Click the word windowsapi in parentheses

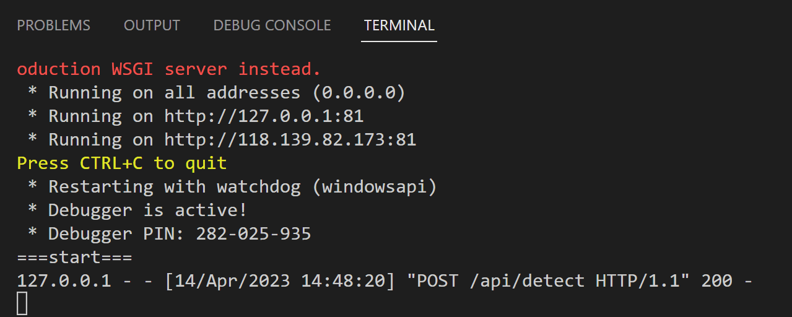click(375, 187)
